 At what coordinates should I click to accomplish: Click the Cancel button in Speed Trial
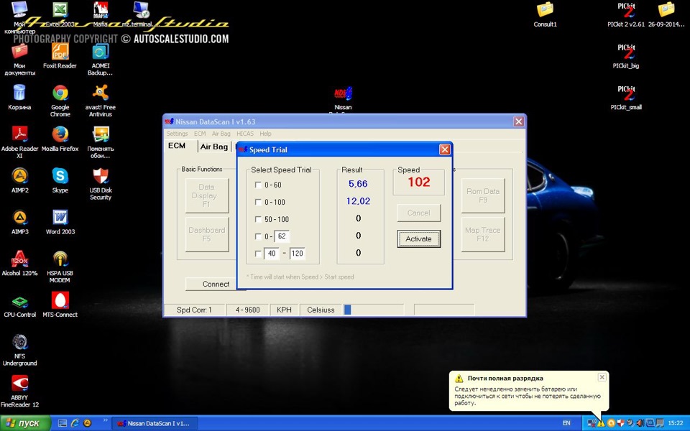(418, 213)
